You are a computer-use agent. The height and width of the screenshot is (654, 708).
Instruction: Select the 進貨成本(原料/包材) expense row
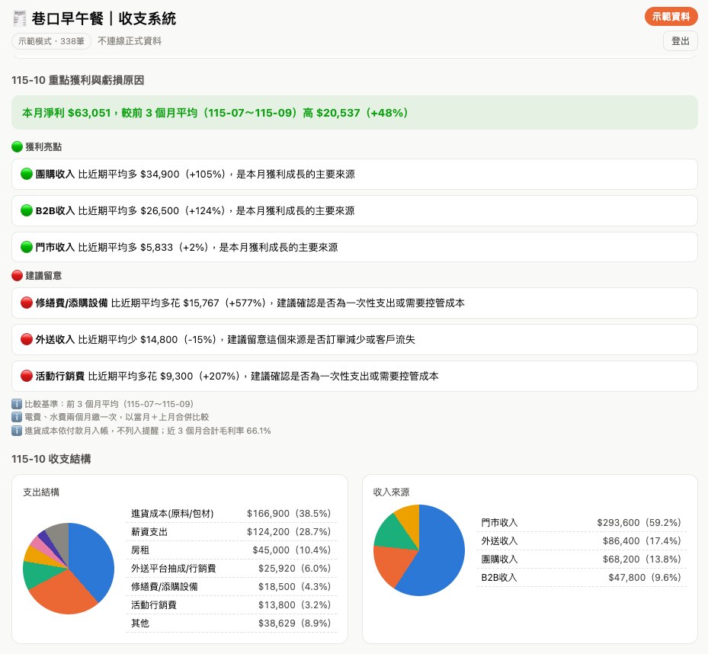click(x=232, y=514)
